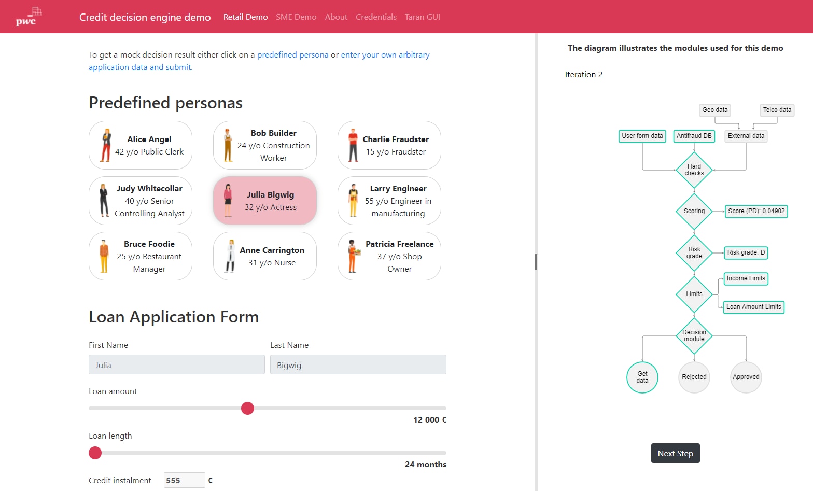Follow the predefined persona link

(x=292, y=55)
